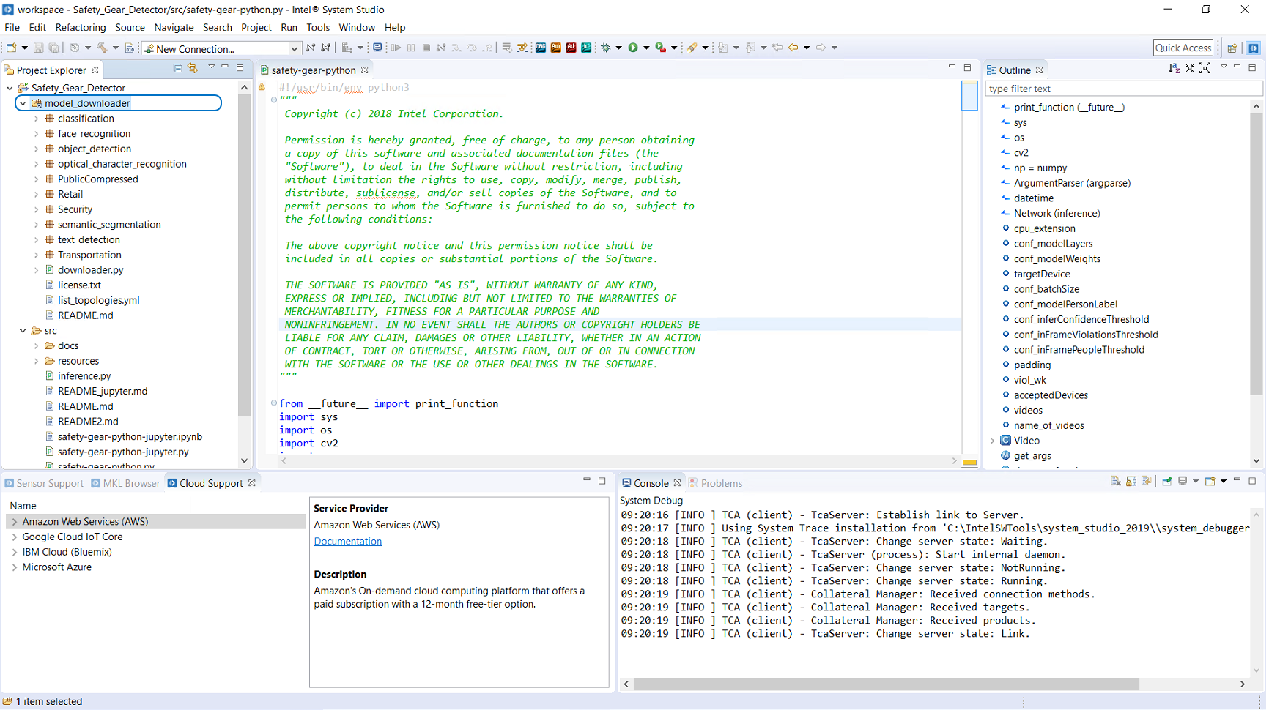The height and width of the screenshot is (710, 1269).
Task: Click the DBG debugger icon
Action: tap(541, 48)
